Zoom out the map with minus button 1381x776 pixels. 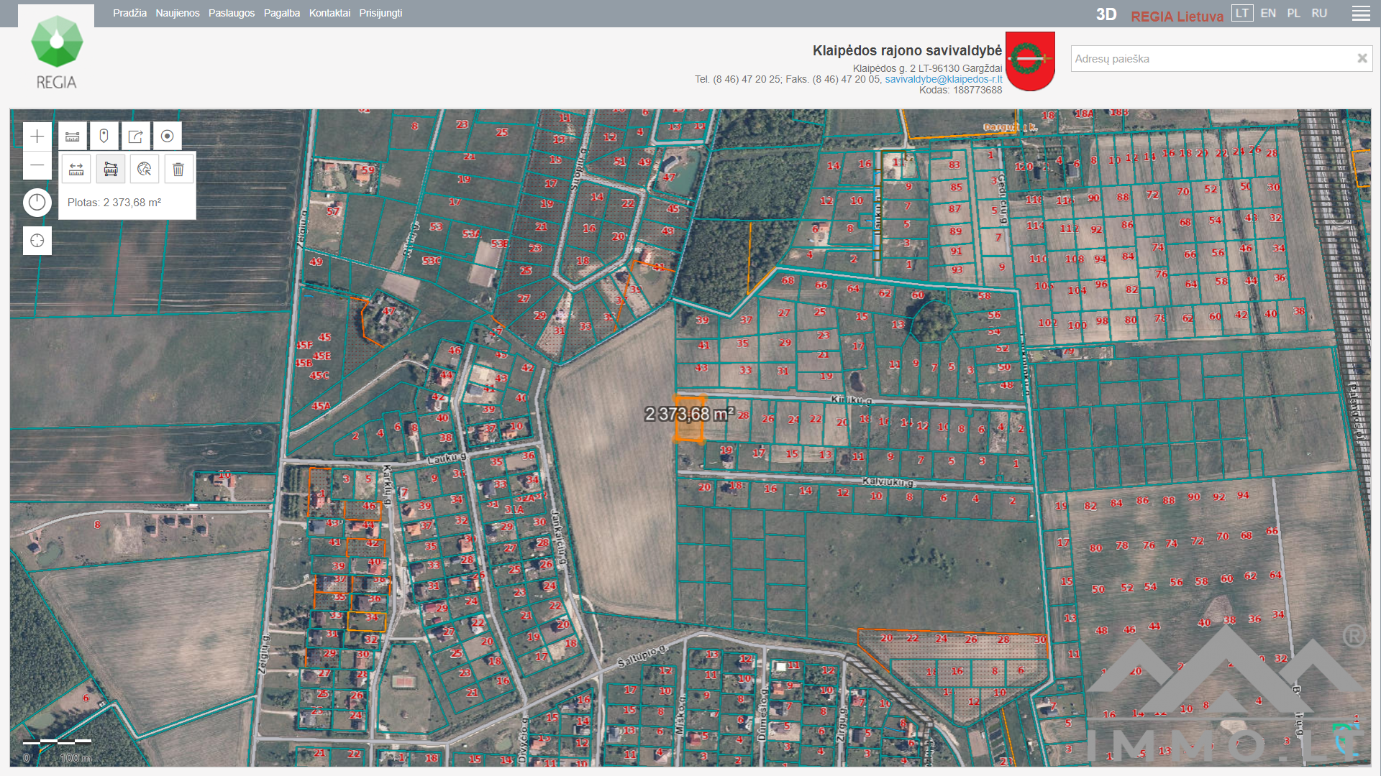click(37, 165)
